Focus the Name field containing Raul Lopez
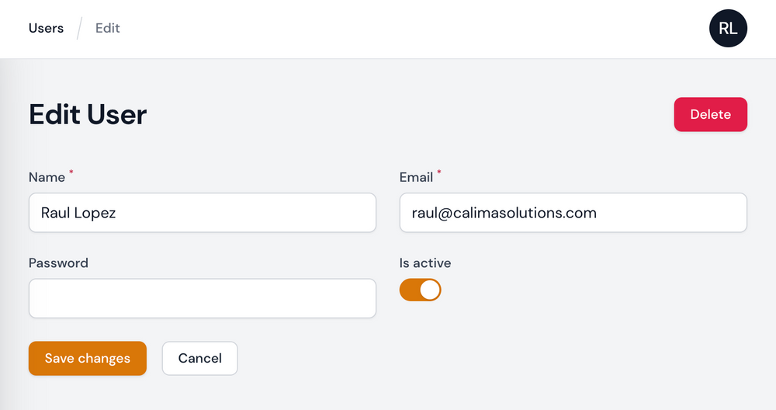 click(x=202, y=213)
